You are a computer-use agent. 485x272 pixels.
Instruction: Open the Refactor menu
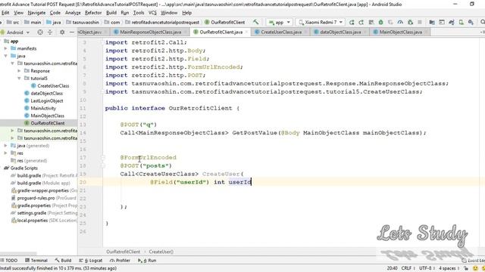[93, 13]
